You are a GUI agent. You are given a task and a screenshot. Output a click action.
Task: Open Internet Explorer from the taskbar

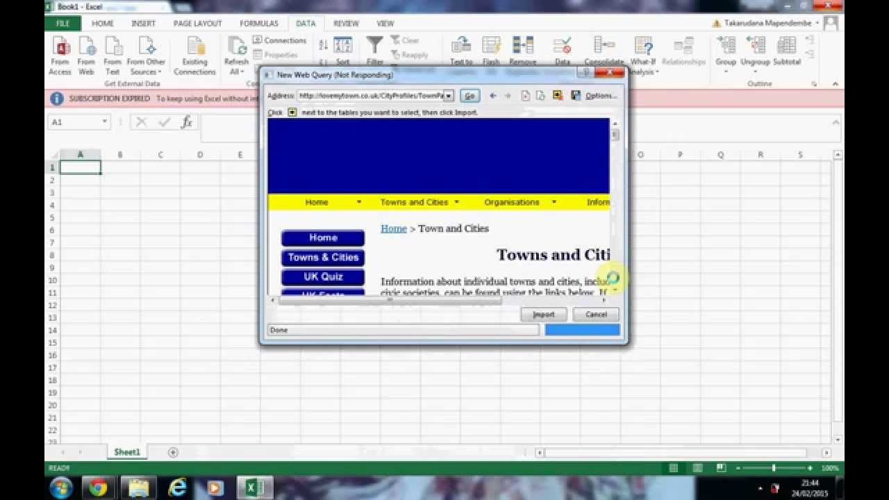[178, 488]
